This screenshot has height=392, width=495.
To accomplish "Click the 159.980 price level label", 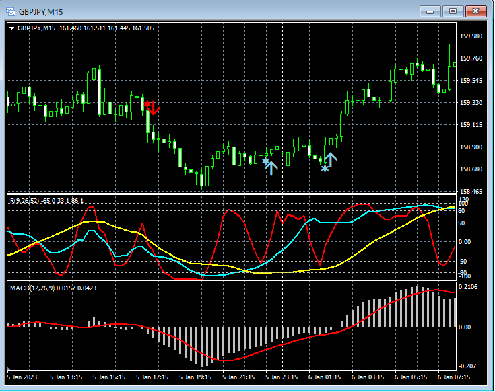I will [x=471, y=36].
